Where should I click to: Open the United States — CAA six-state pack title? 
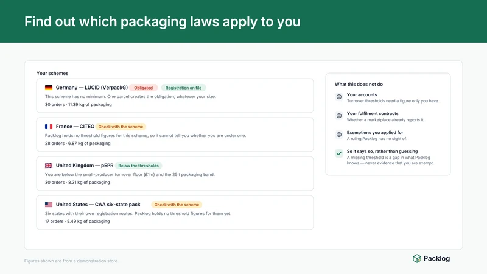coord(98,205)
